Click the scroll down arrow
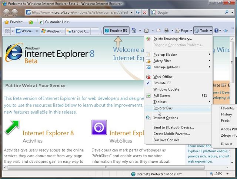 click(232, 163)
